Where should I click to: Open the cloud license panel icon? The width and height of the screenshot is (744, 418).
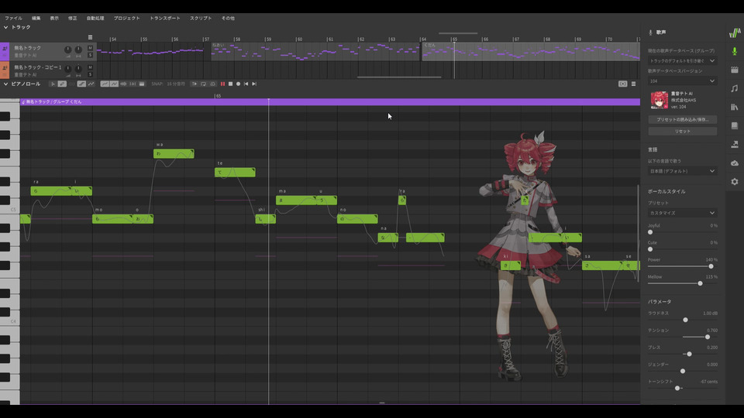pos(735,163)
